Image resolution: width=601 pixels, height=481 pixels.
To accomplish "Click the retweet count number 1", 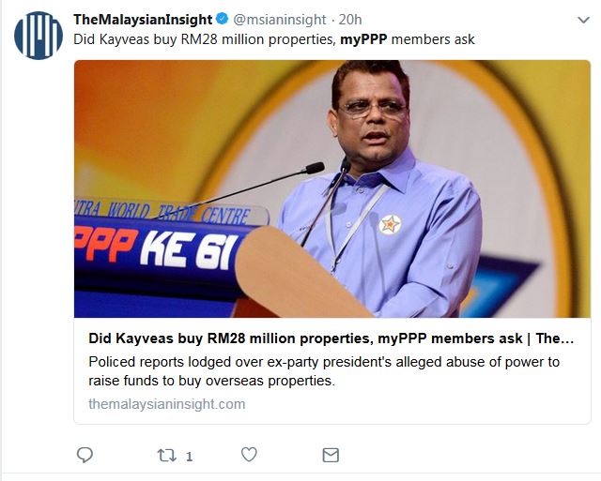I will point(189,456).
